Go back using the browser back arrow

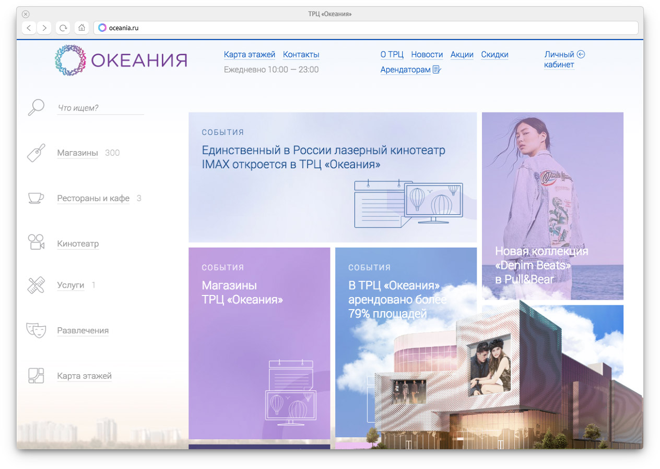(x=29, y=28)
